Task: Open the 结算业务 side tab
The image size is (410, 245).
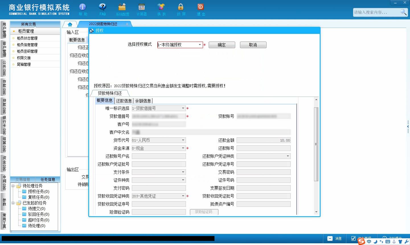Action: (x=4, y=144)
